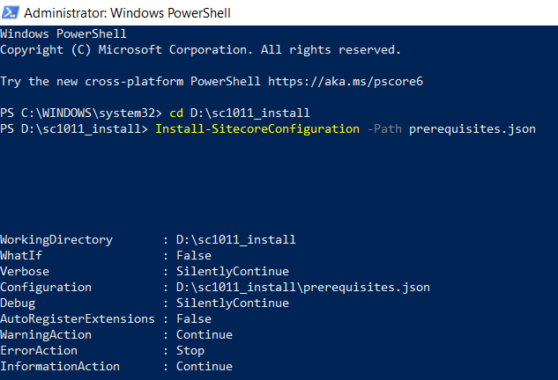Click the PS C:\WINDOWS\system32> prompt
Viewport: 558px width, 380px height.
pos(81,113)
